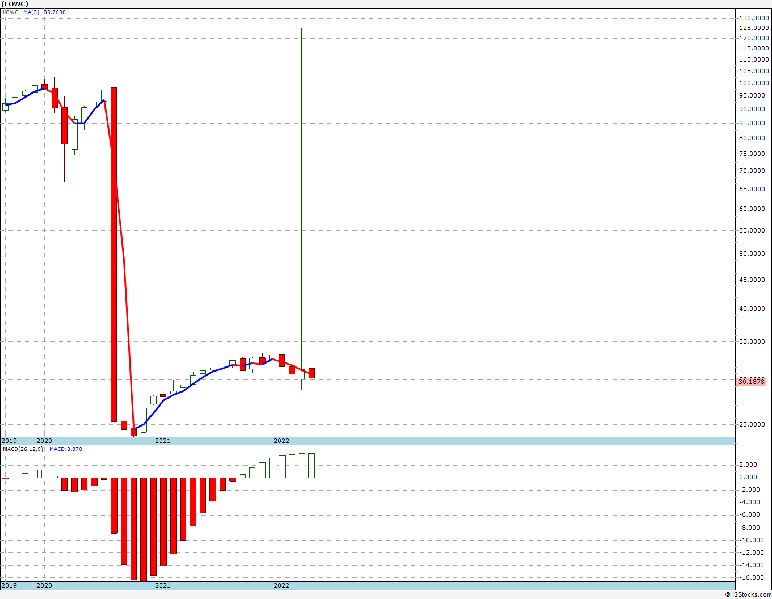Click the 75.0000 price axis label
The width and height of the screenshot is (772, 599).
pos(753,154)
